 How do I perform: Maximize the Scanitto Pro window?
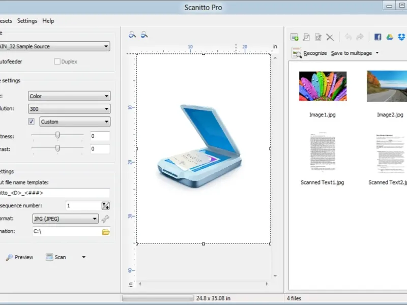[401, 6]
